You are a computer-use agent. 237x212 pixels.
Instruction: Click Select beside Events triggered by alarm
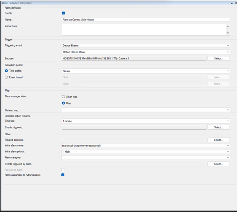pos(219,164)
